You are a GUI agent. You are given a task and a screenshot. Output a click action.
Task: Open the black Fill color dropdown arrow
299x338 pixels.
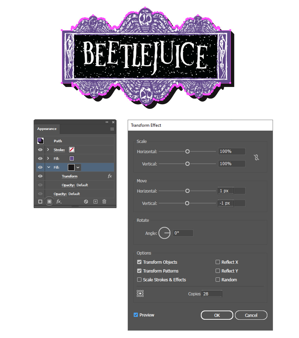pyautogui.click(x=78, y=167)
